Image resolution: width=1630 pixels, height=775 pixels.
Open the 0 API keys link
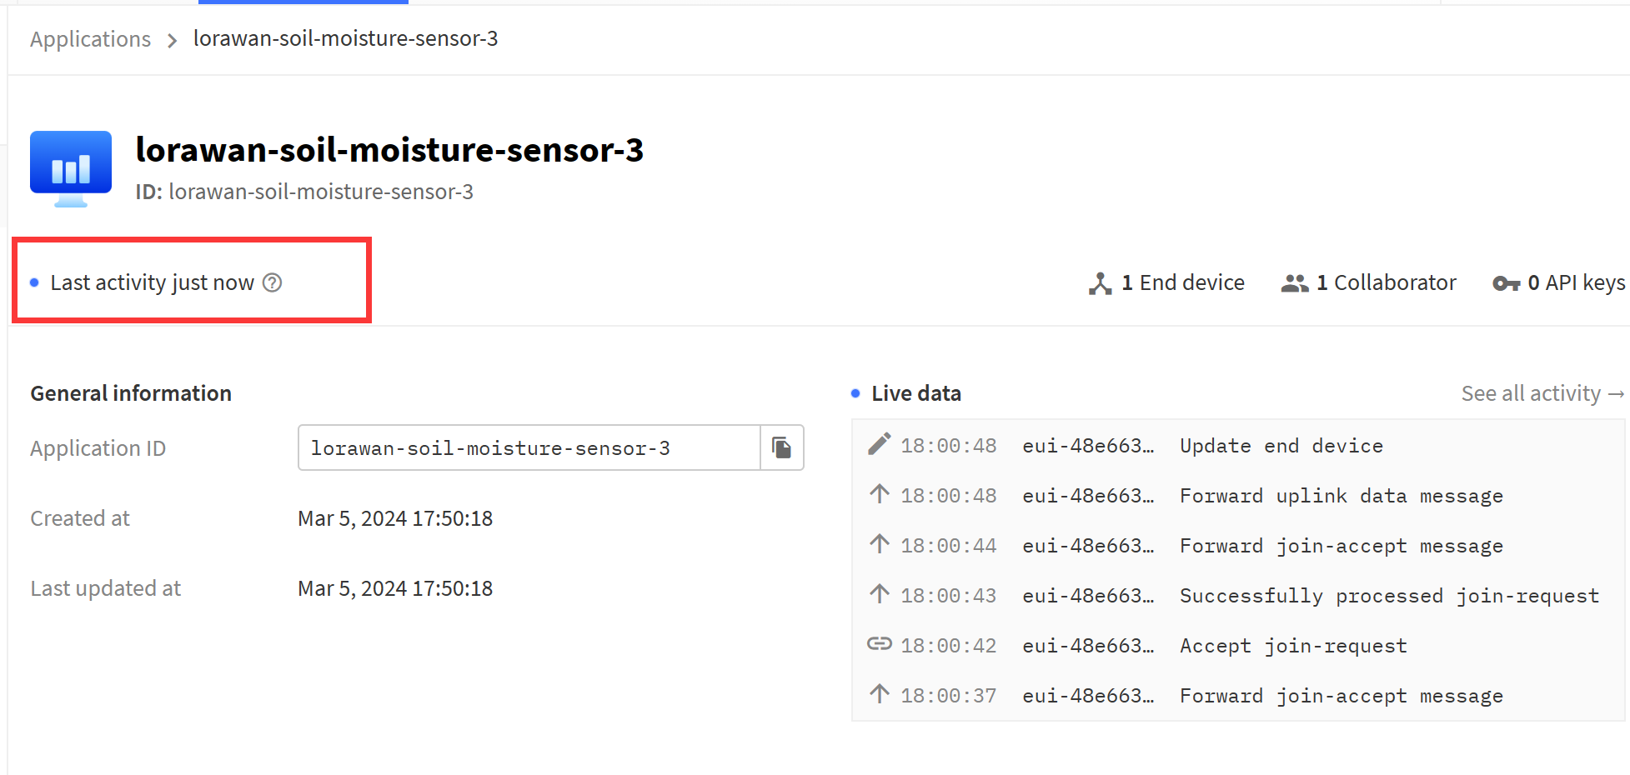1559,283
